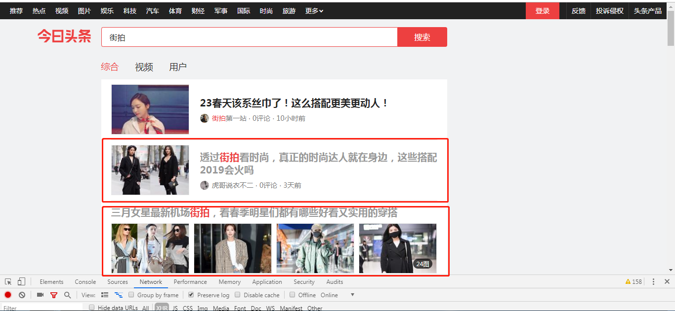Open 国际 channel

click(x=244, y=11)
